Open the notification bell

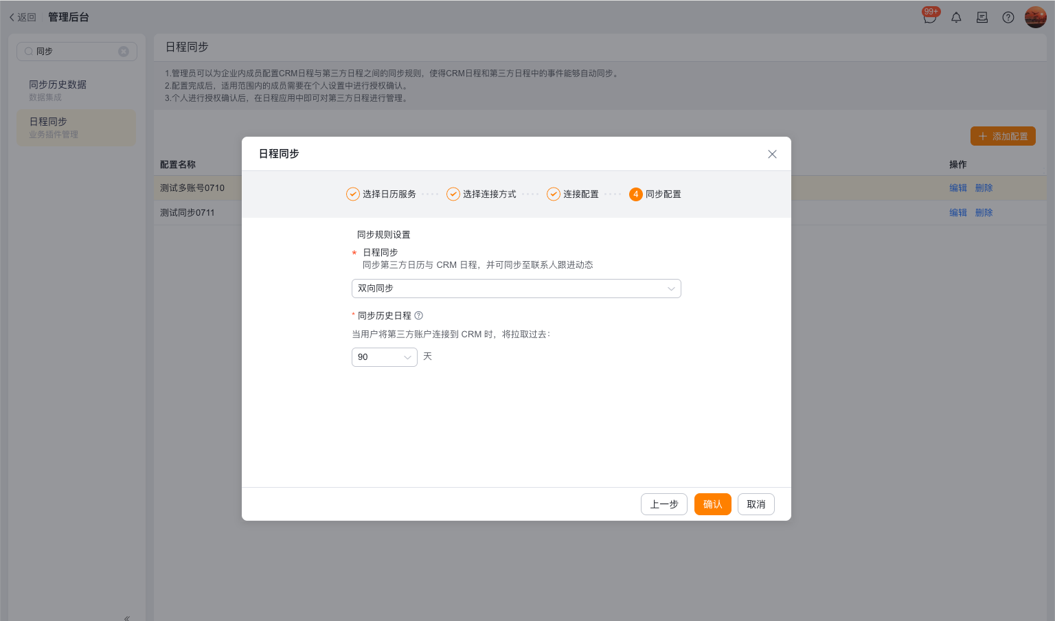pyautogui.click(x=956, y=18)
